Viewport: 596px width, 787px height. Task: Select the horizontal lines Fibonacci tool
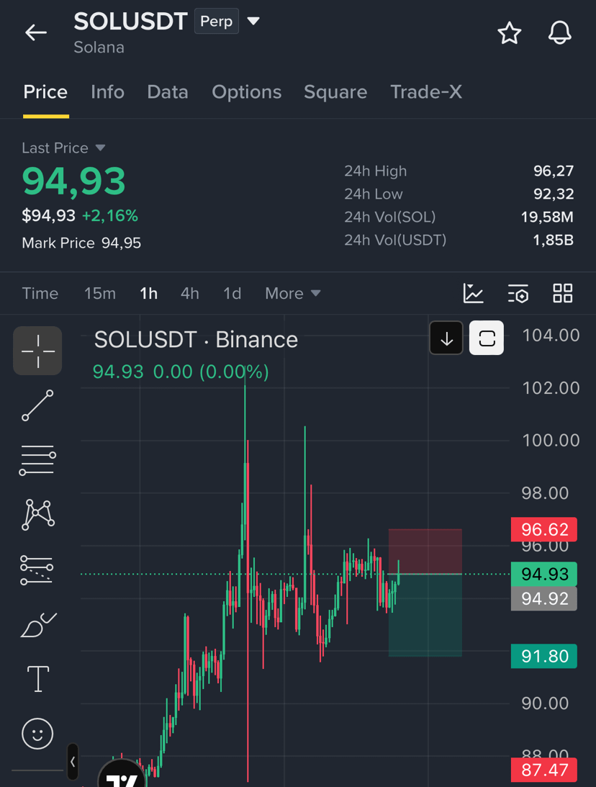[x=37, y=460]
